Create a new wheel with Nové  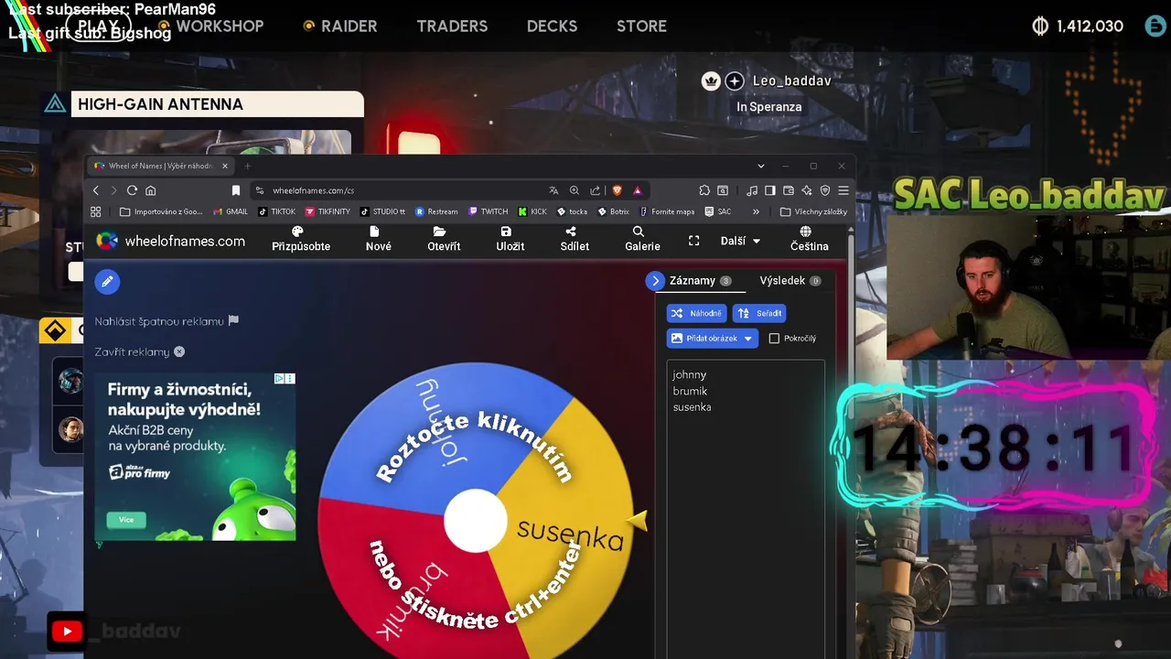pos(378,239)
